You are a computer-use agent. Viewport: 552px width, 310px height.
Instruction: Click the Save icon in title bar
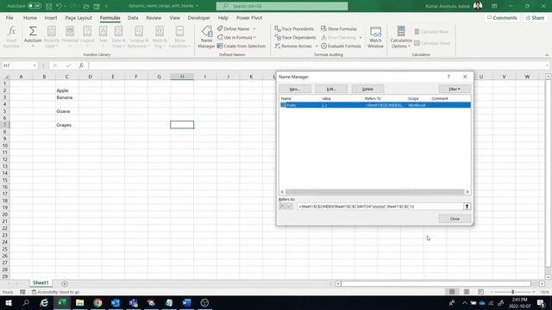point(48,6)
